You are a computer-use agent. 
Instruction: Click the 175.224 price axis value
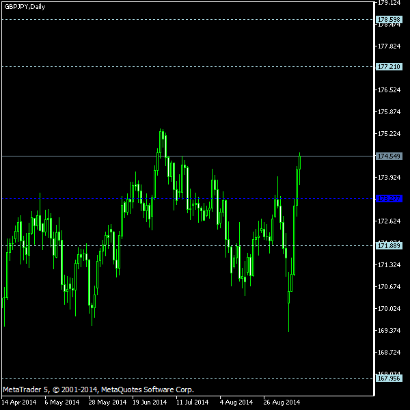389,134
